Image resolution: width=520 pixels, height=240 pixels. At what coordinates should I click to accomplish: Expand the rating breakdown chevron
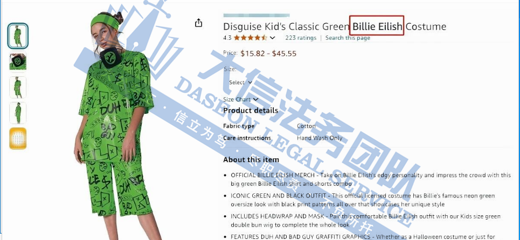(273, 38)
